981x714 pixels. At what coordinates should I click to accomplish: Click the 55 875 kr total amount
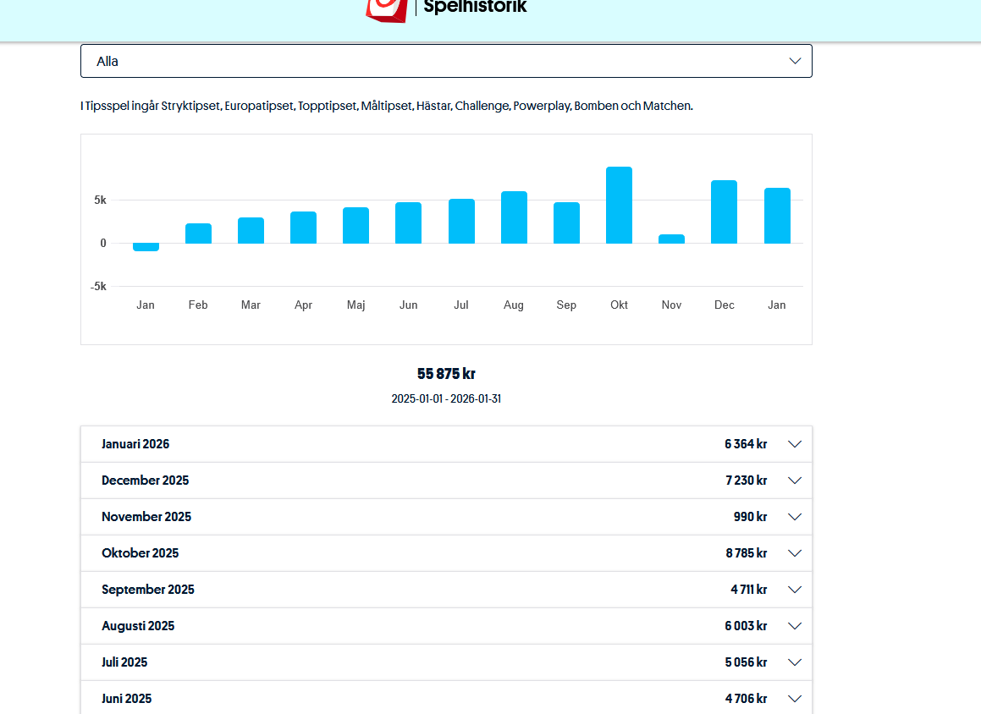(x=446, y=374)
